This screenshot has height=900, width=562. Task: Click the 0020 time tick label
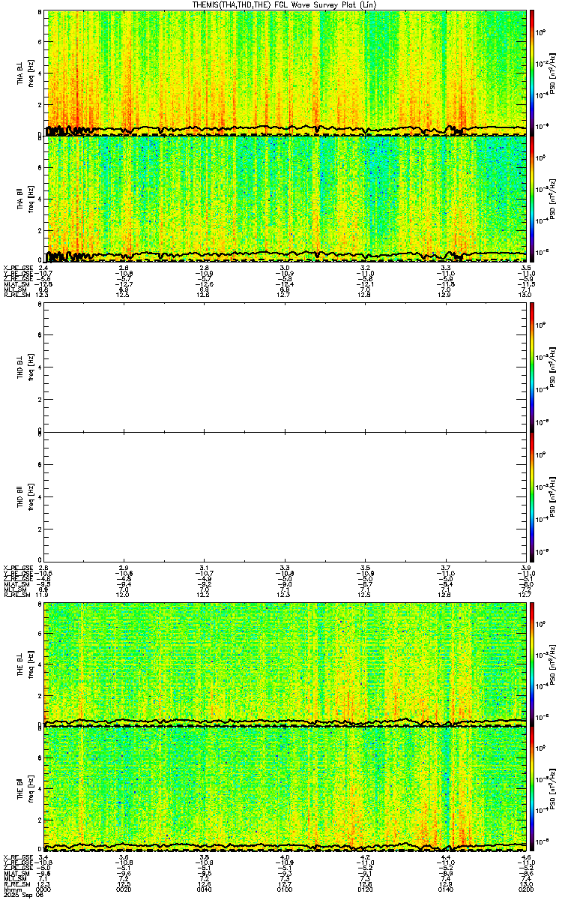point(124,889)
